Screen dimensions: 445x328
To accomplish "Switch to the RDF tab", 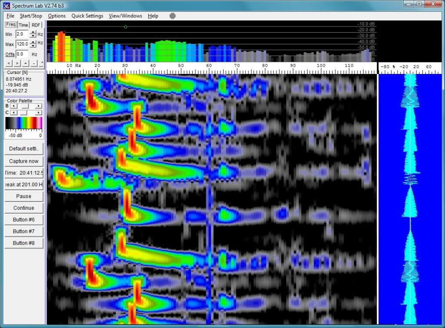I will (36, 25).
